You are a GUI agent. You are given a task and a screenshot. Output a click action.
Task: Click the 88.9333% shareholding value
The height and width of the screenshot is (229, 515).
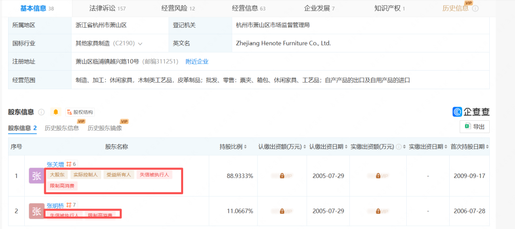[240, 176]
